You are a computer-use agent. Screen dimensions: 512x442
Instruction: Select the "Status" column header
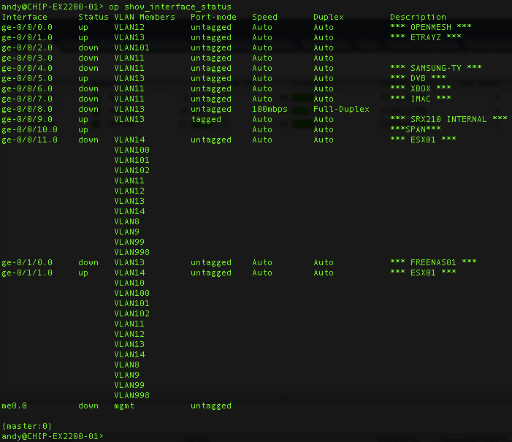pyautogui.click(x=93, y=17)
